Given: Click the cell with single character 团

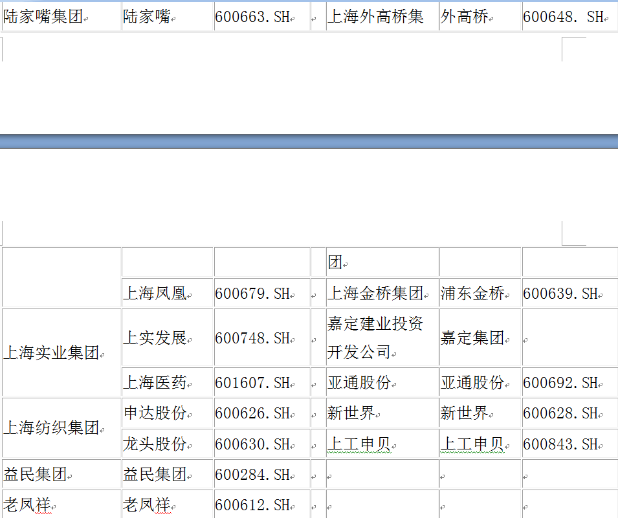Looking at the screenshot, I should pyautogui.click(x=382, y=262).
